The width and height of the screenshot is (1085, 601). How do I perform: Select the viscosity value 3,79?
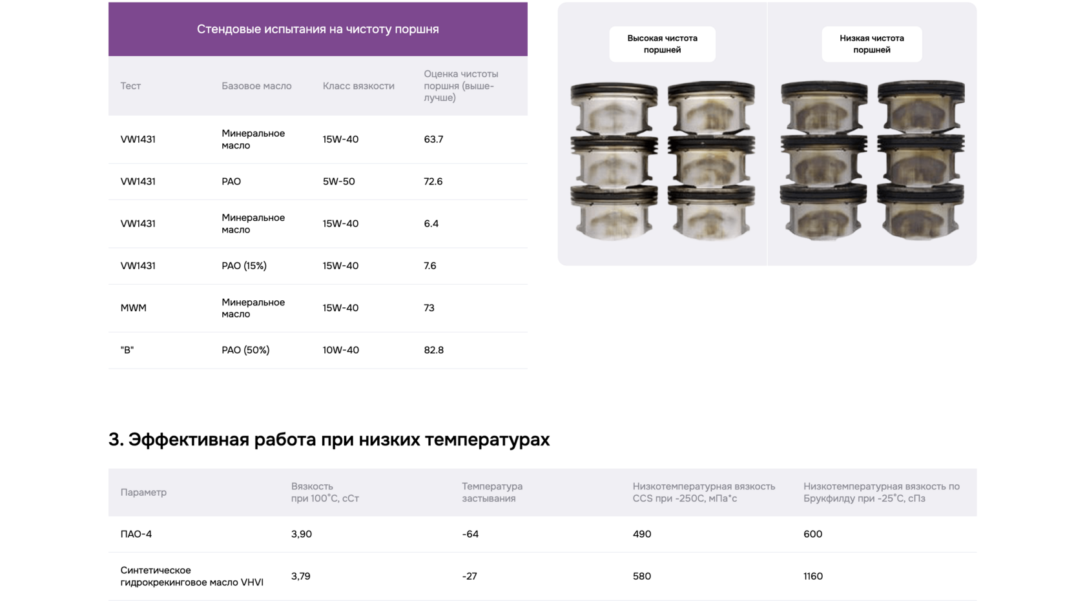point(301,576)
